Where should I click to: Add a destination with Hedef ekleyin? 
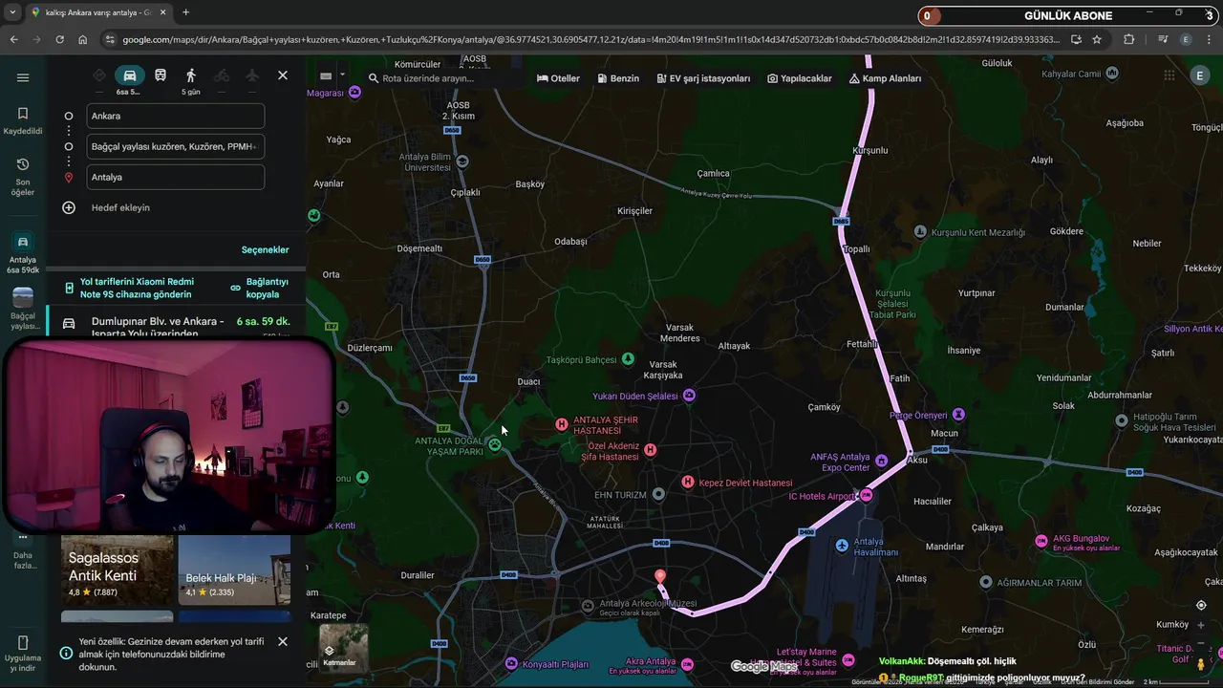click(x=120, y=207)
